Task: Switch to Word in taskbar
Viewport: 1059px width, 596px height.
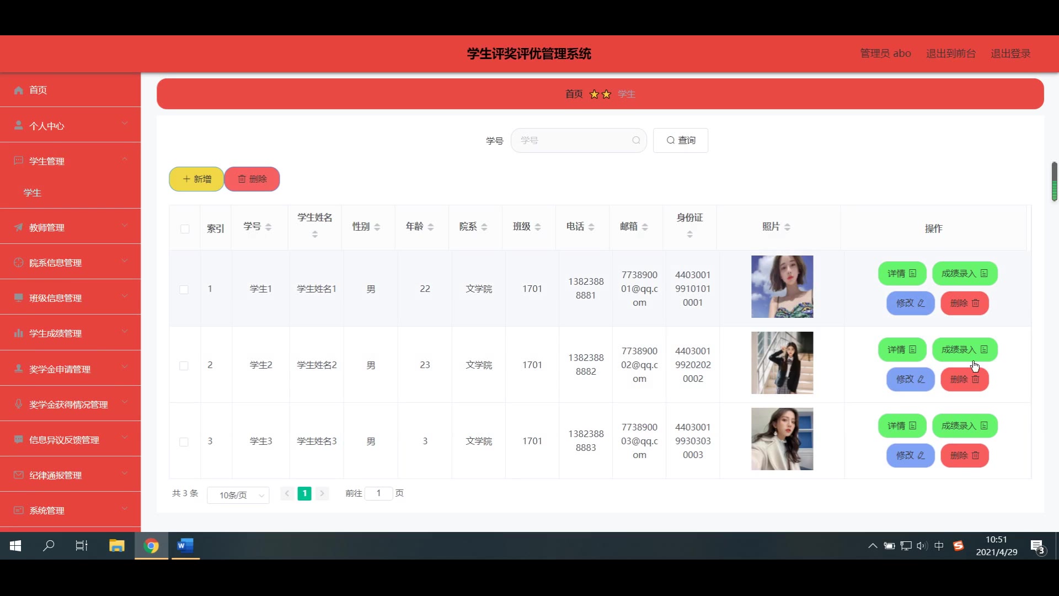Action: 185,546
